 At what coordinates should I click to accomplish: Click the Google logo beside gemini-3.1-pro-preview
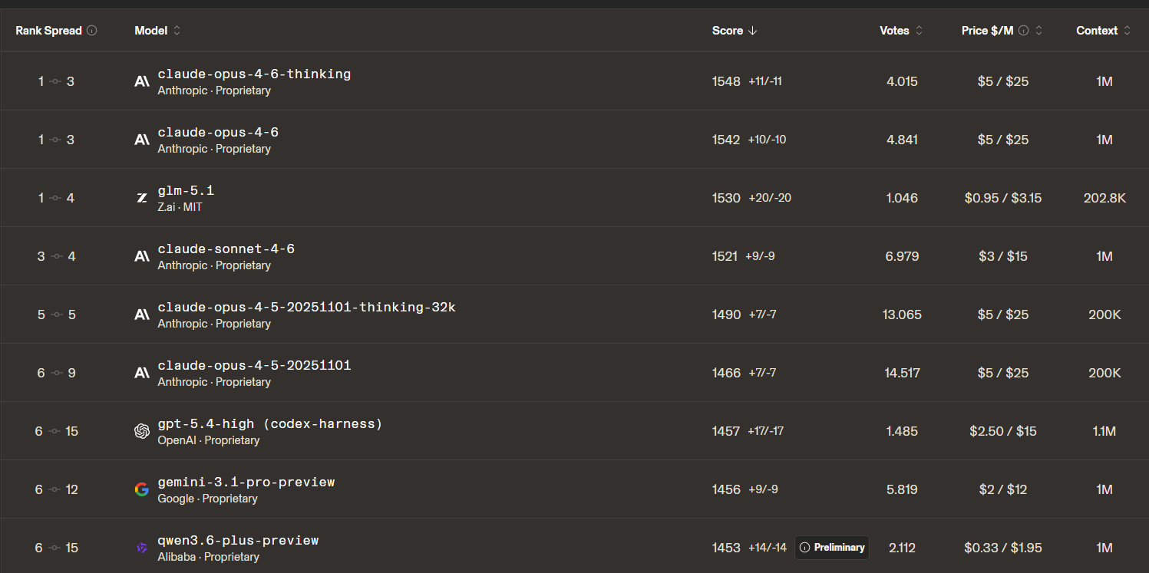(x=142, y=489)
